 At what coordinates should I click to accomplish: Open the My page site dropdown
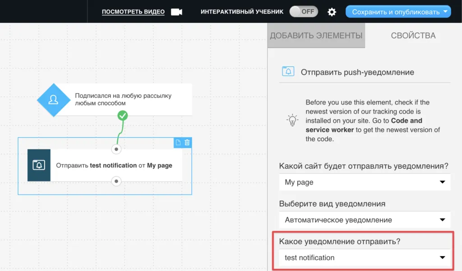coord(365,182)
